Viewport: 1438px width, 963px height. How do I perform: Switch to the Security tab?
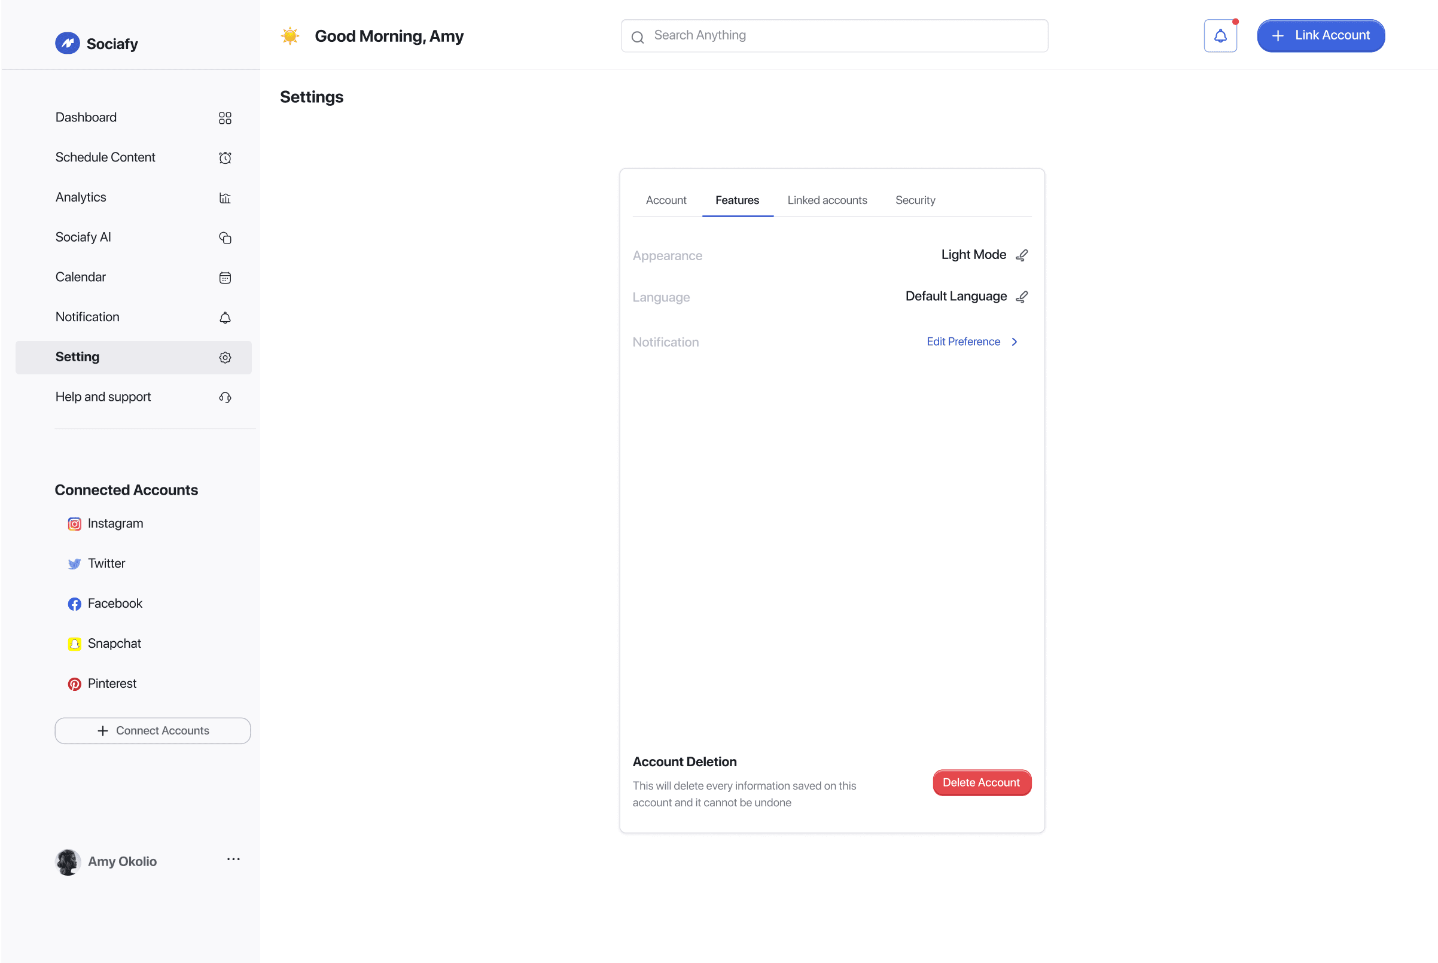(915, 200)
